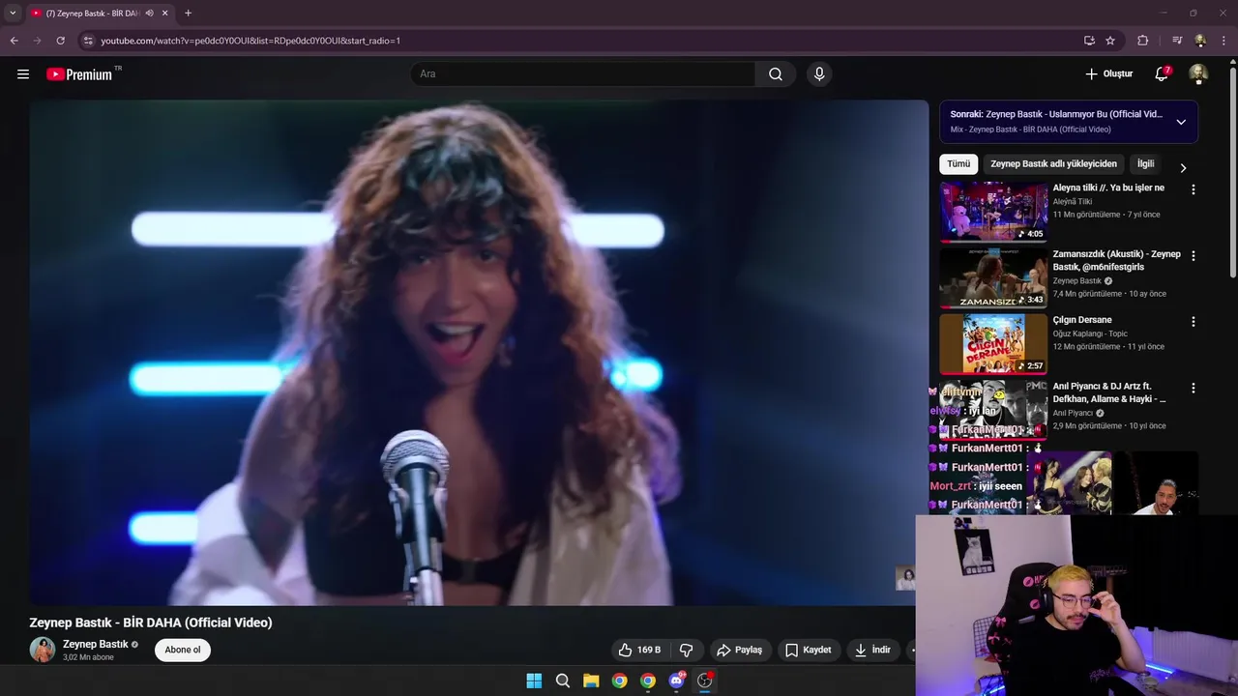The height and width of the screenshot is (696, 1238).
Task: Open the notifications bell
Action: pos(1162,73)
